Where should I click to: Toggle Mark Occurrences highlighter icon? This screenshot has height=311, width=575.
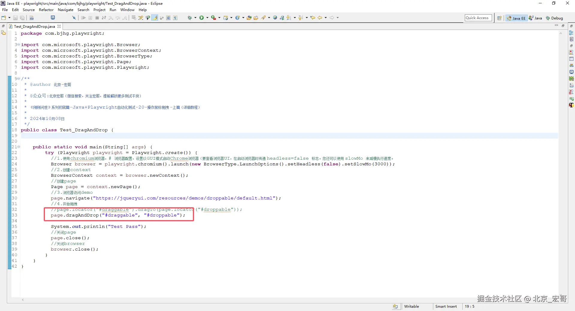point(155,18)
